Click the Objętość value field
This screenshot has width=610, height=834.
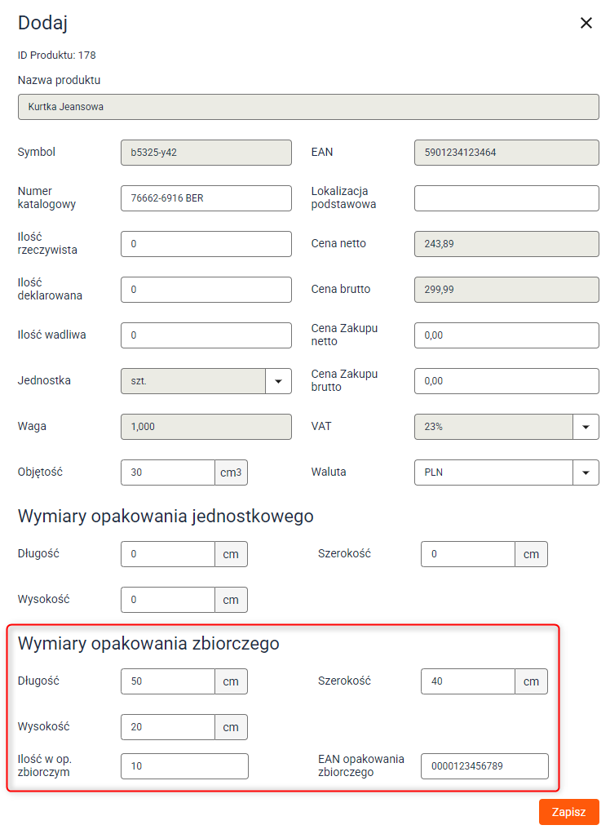point(168,472)
